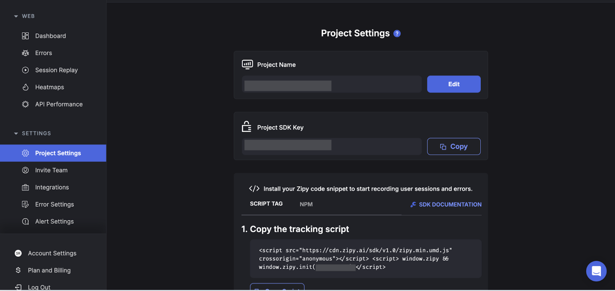
Task: Click the WEB section label
Action: (x=28, y=16)
